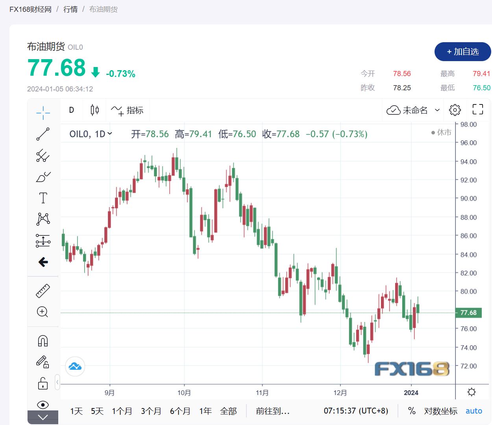
Task: Click the 加自选 button
Action: tap(462, 52)
